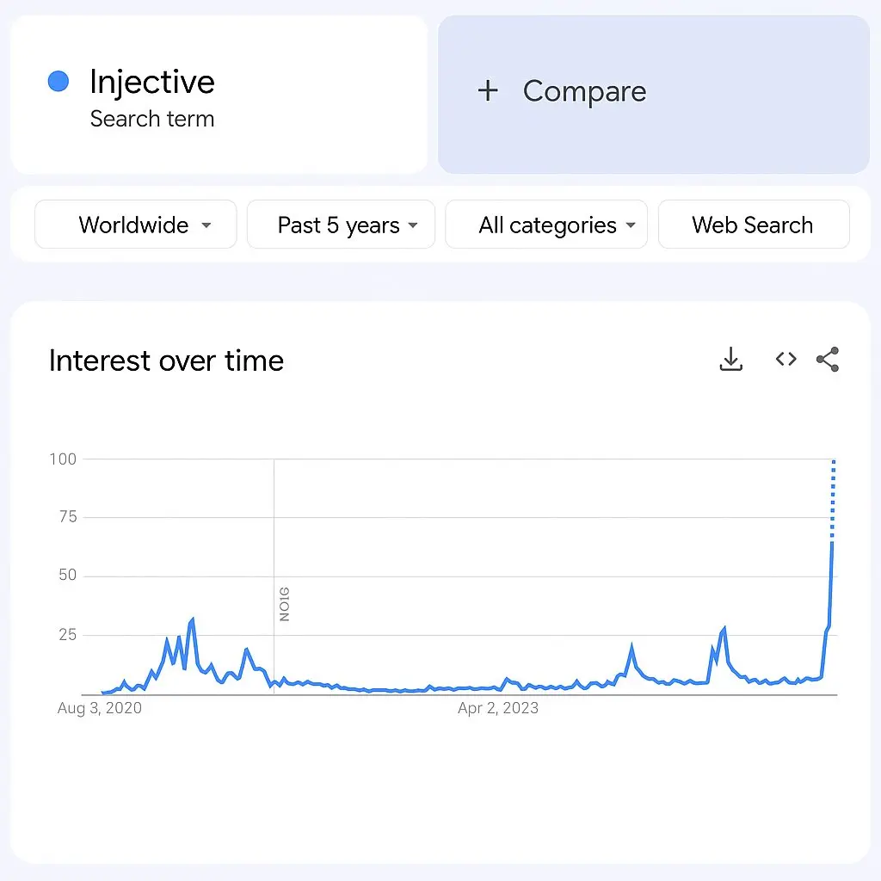Viewport: 881px width, 881px height.
Task: Click the Search term subtitle
Action: pos(152,119)
